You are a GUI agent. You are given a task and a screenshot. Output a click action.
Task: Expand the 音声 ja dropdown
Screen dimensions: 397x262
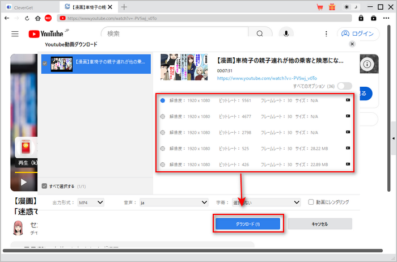tap(174, 202)
